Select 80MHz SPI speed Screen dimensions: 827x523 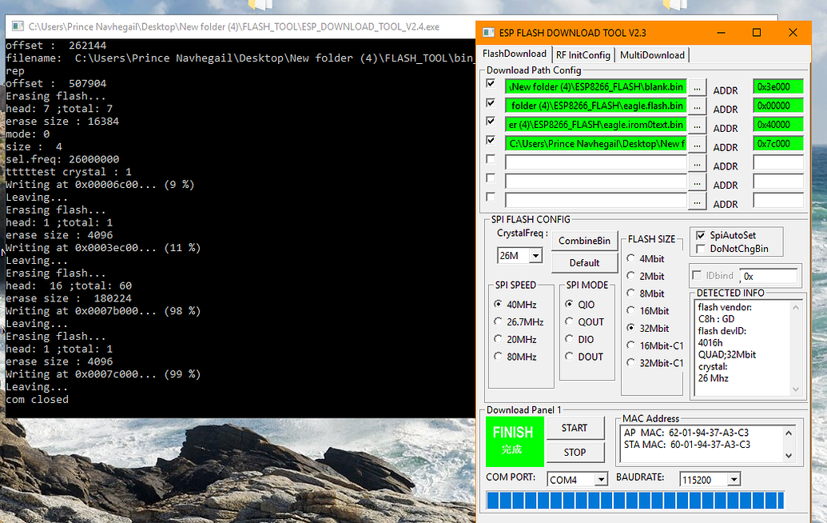499,357
